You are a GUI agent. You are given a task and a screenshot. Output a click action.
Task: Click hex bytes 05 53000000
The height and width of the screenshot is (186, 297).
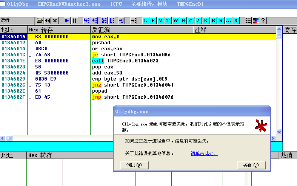(x=52, y=73)
